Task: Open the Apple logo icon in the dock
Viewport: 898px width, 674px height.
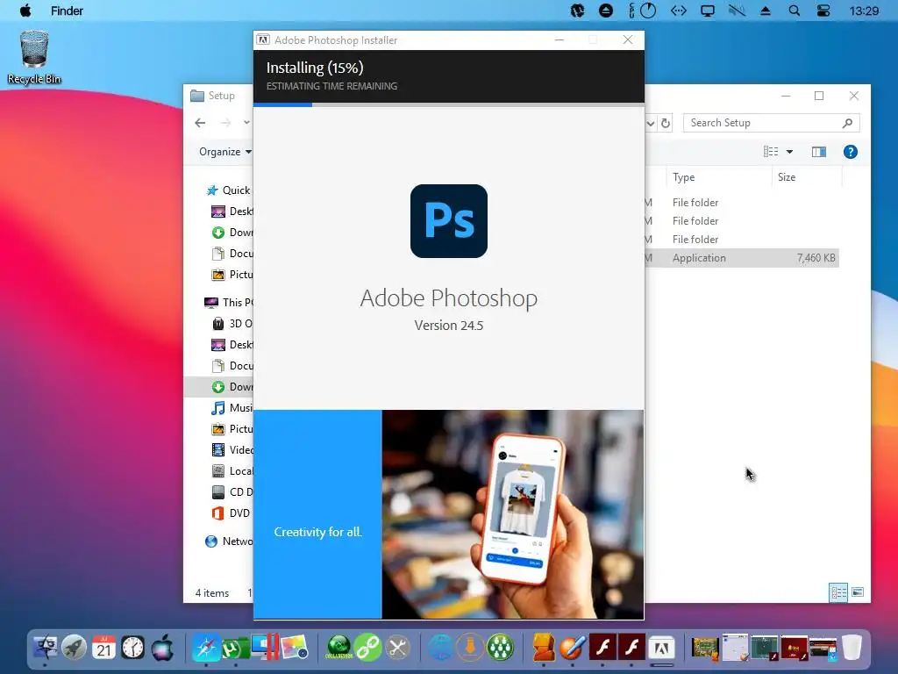Action: point(162,649)
